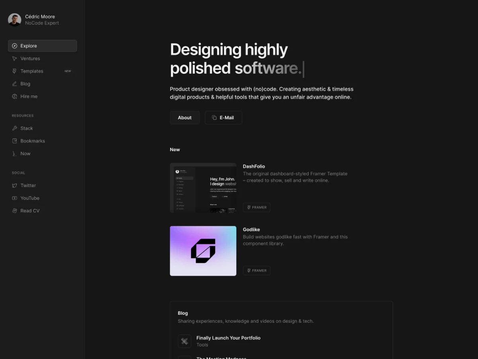Image resolution: width=478 pixels, height=359 pixels.
Task: Go to the Now page
Action: tap(25, 154)
